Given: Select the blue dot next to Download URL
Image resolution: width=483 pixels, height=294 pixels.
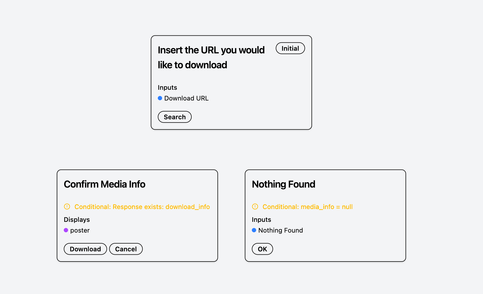Looking at the screenshot, I should pyautogui.click(x=160, y=98).
